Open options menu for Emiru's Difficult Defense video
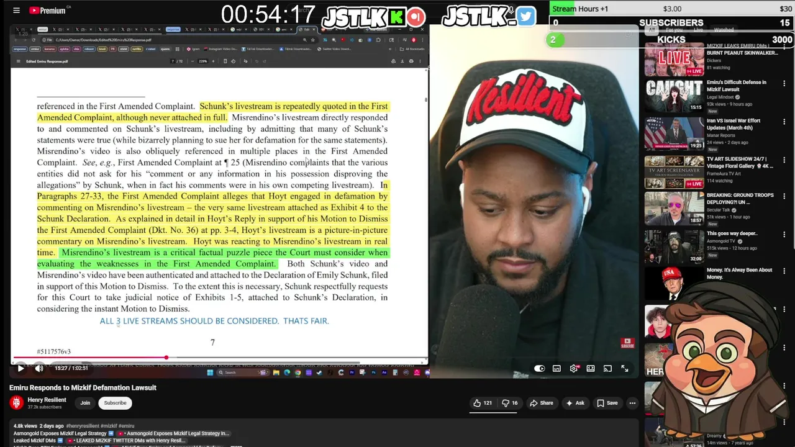The image size is (795, 447). pos(784,84)
